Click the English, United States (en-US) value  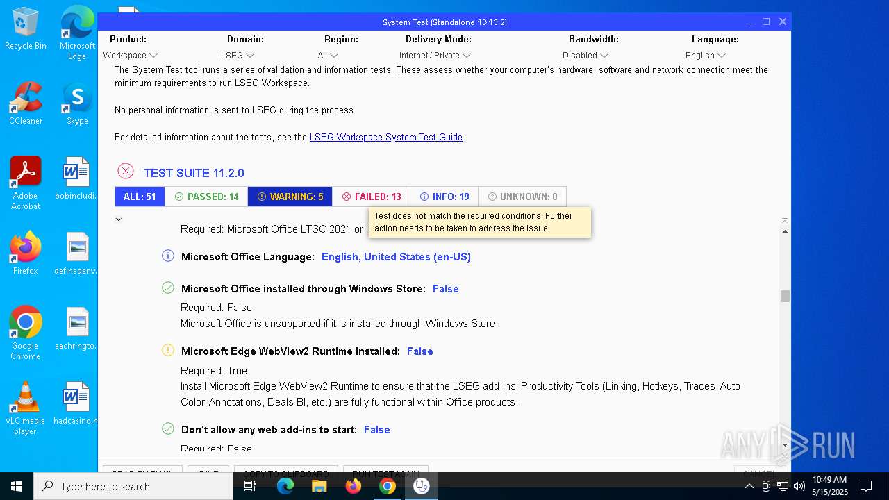(x=396, y=257)
